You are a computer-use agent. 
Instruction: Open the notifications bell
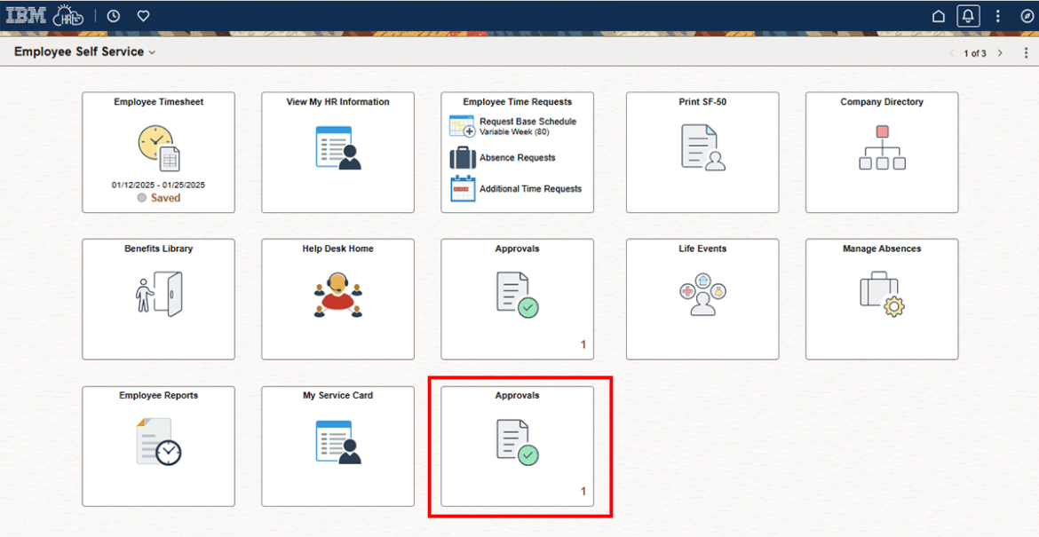(x=968, y=15)
